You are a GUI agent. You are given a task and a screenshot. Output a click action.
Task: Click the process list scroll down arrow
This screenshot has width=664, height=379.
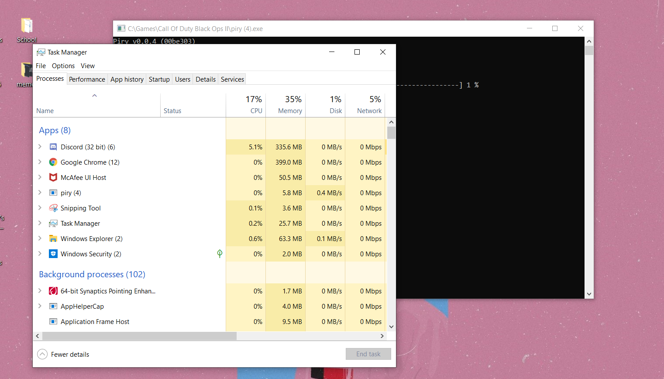(x=391, y=327)
